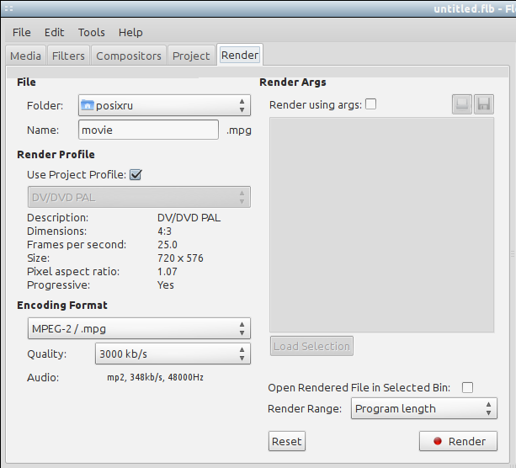The image size is (516, 468).
Task: Switch to the Media tab
Action: pyautogui.click(x=25, y=56)
